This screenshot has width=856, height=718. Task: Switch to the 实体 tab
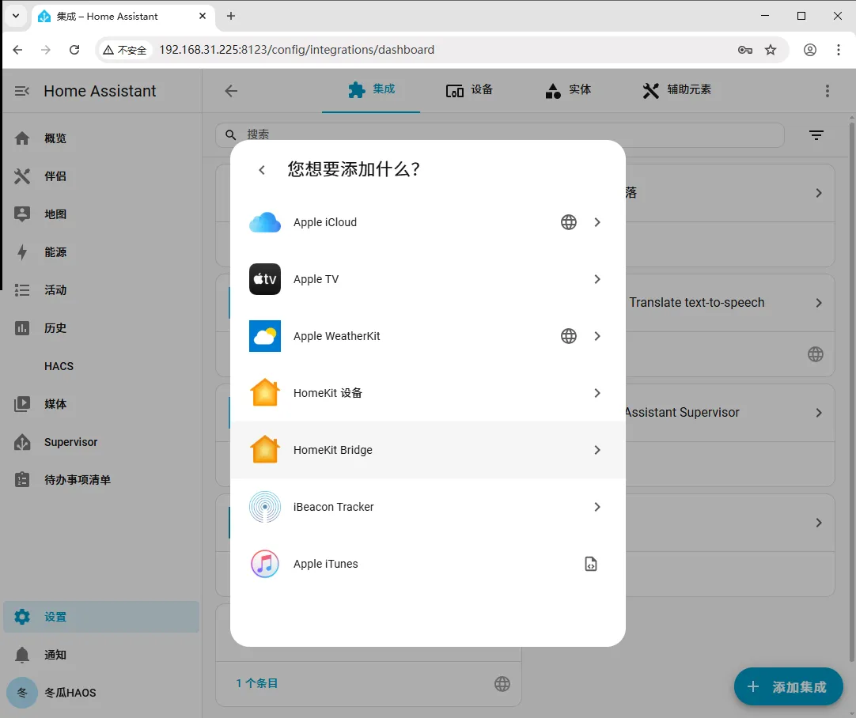[568, 90]
